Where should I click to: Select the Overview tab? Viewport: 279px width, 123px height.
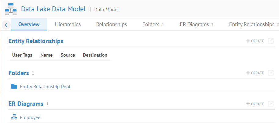click(29, 24)
